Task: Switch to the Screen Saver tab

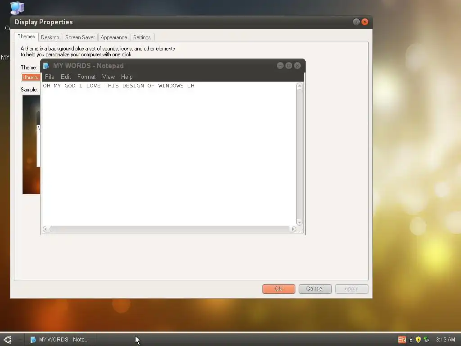Action: 80,37
